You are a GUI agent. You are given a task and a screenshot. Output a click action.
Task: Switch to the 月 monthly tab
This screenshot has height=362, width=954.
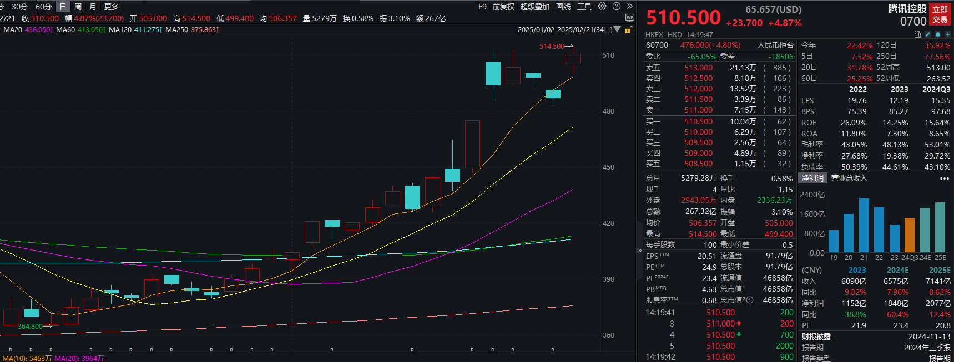click(x=93, y=7)
